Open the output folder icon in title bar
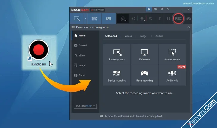 coord(155,9)
